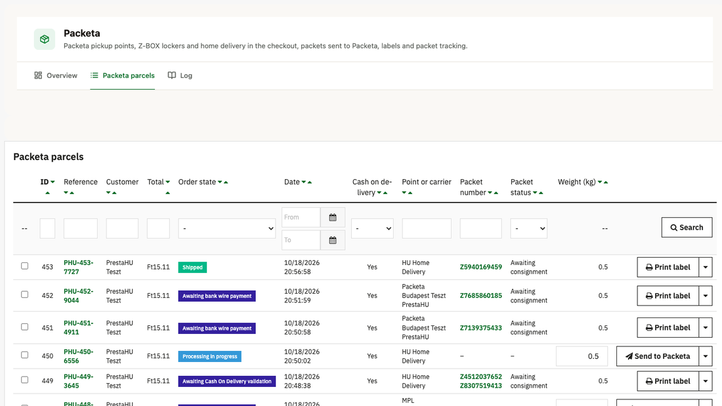Sort ID column ascending arrow
Screen dimensions: 722x406
[x=47, y=193]
